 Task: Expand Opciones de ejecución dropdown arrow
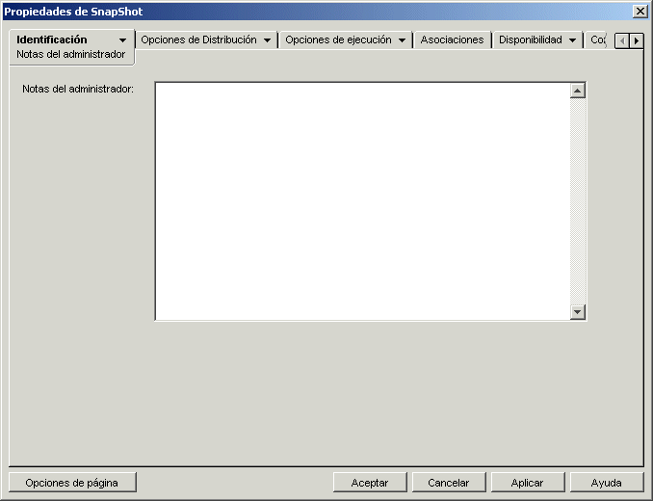(x=402, y=40)
